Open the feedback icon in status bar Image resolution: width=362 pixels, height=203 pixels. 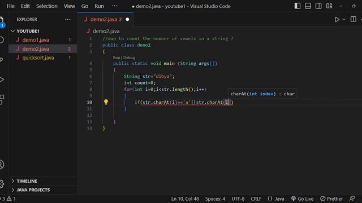352,198
